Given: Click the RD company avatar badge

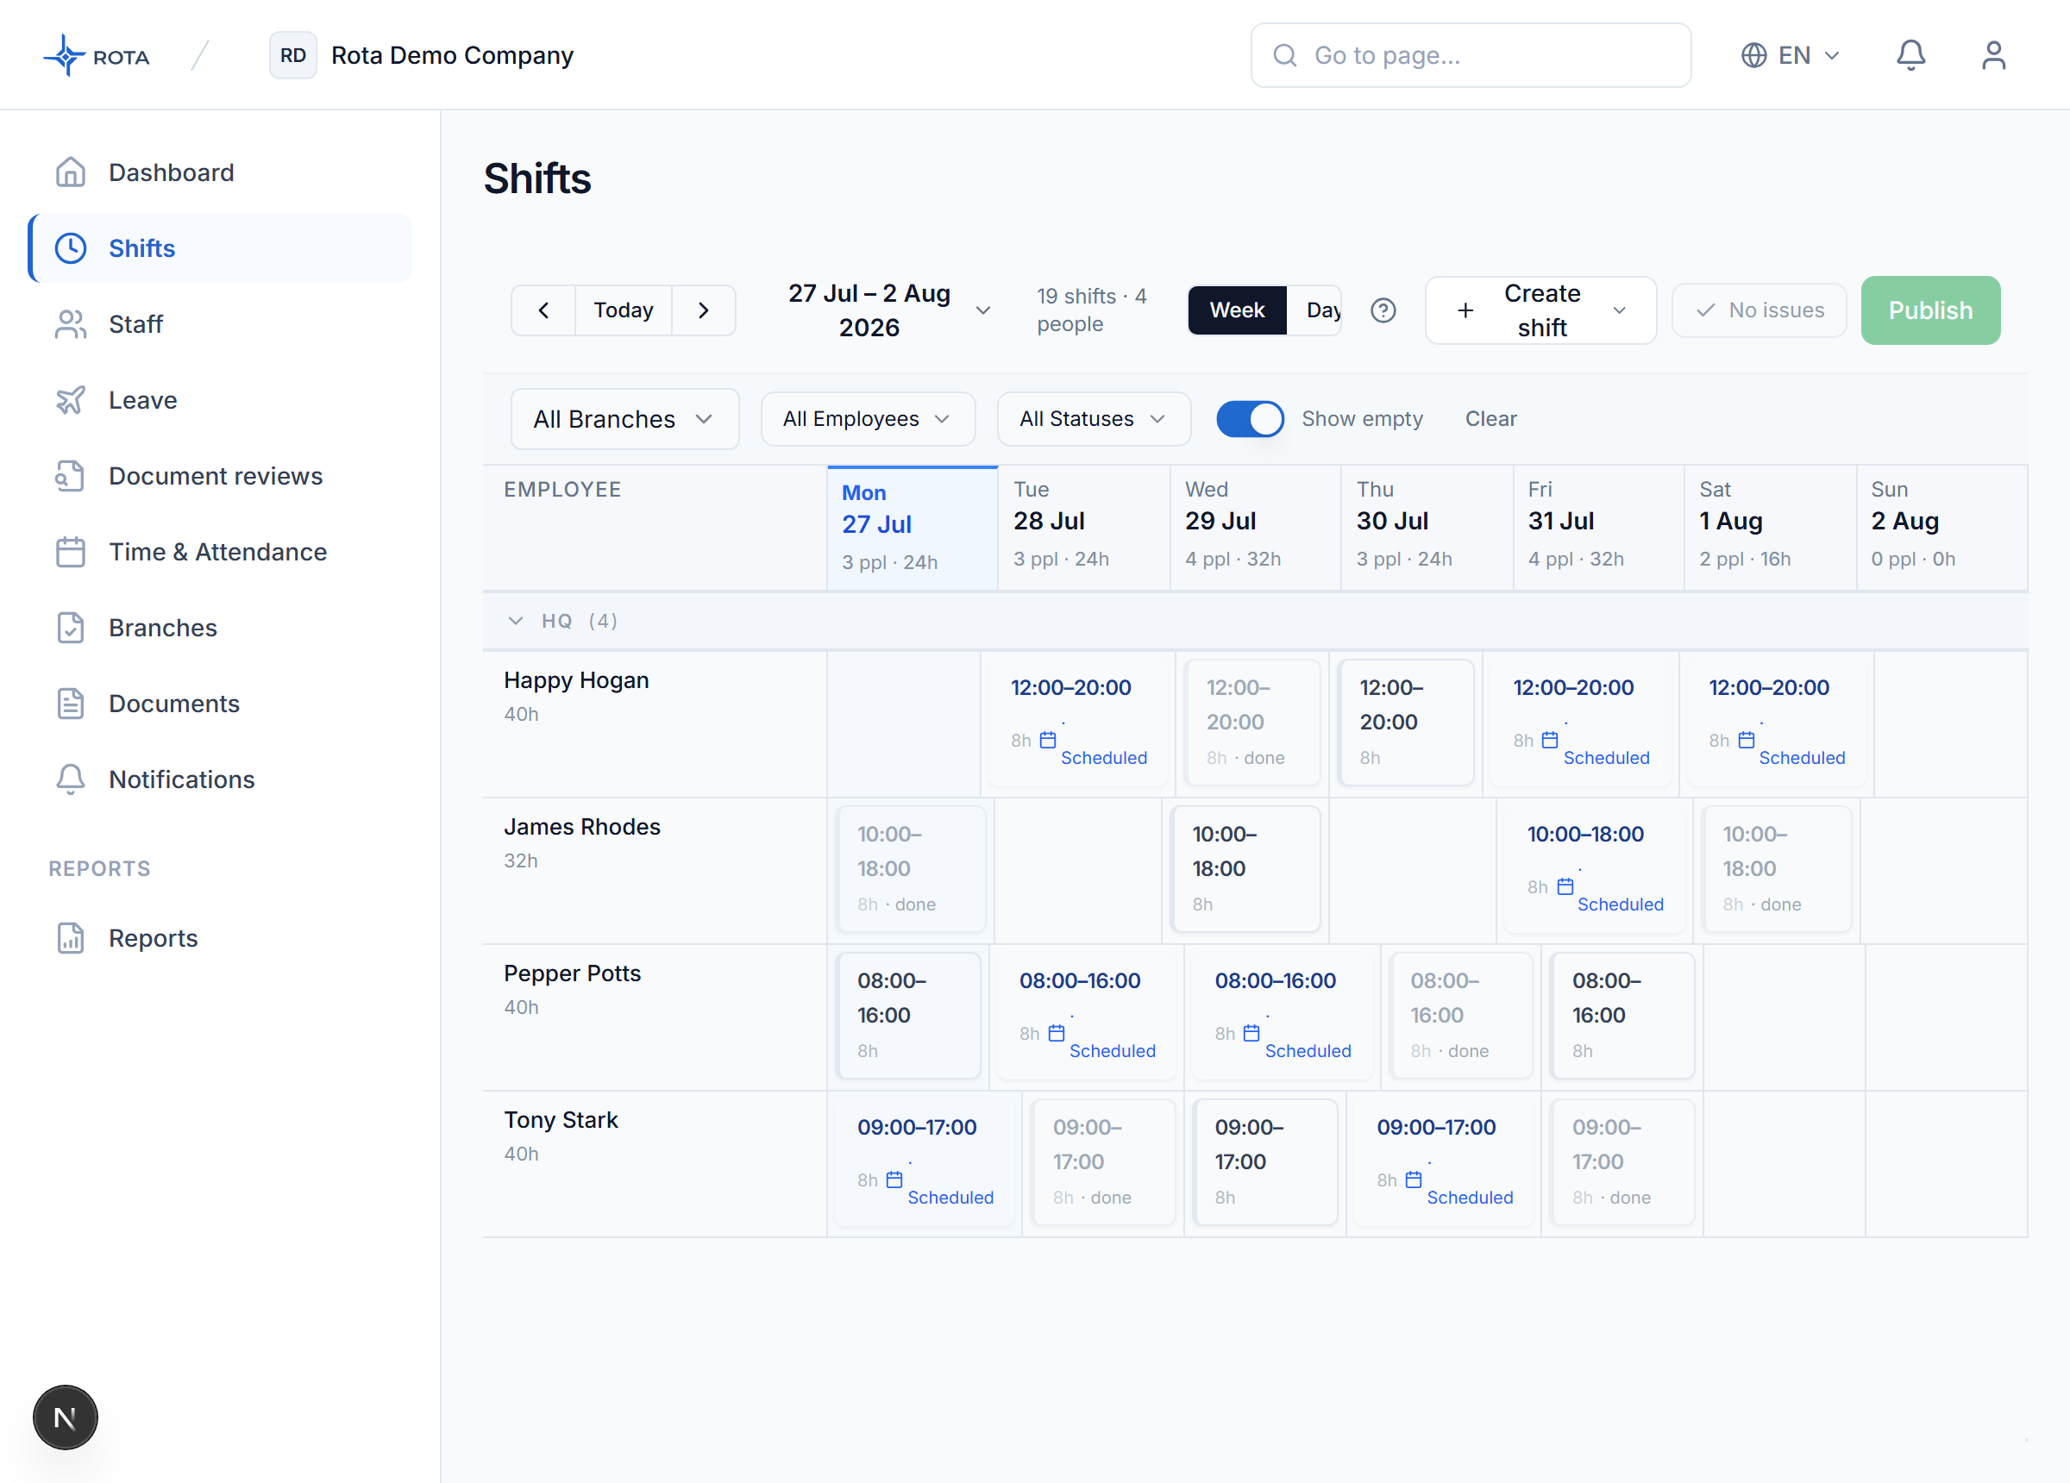Looking at the screenshot, I should (x=293, y=56).
